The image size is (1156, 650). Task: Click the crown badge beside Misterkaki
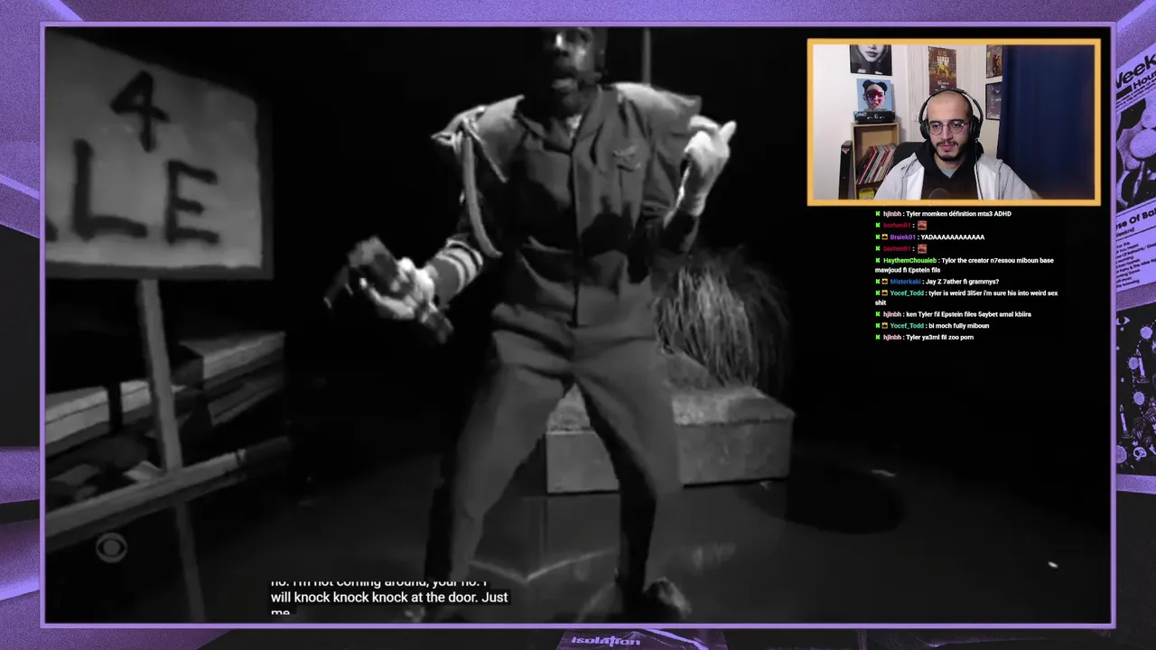click(x=885, y=282)
